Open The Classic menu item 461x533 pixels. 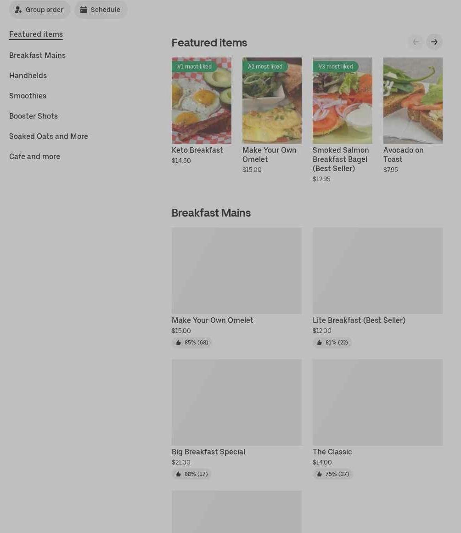point(332,452)
